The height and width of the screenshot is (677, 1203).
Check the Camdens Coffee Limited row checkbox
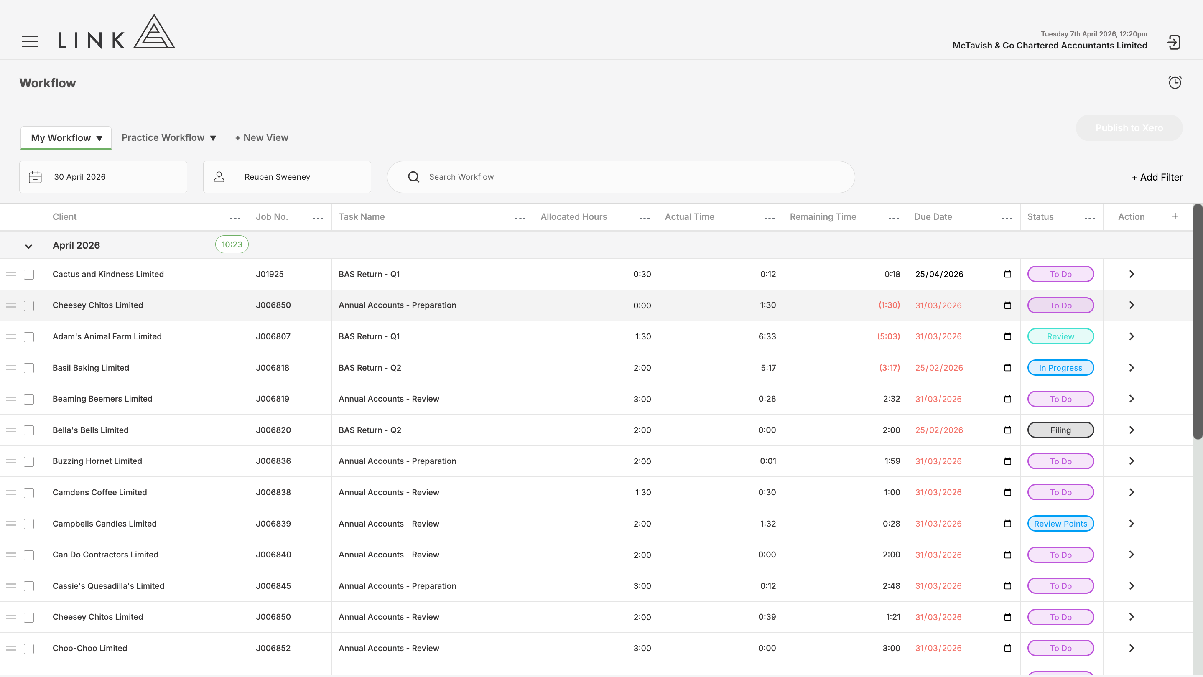click(29, 493)
